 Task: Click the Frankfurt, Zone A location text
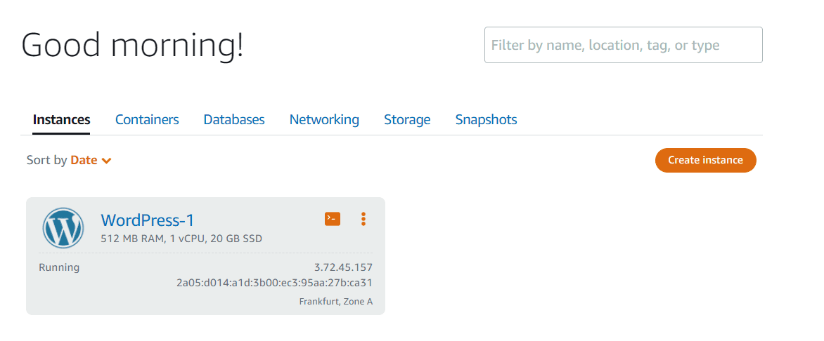click(x=336, y=302)
